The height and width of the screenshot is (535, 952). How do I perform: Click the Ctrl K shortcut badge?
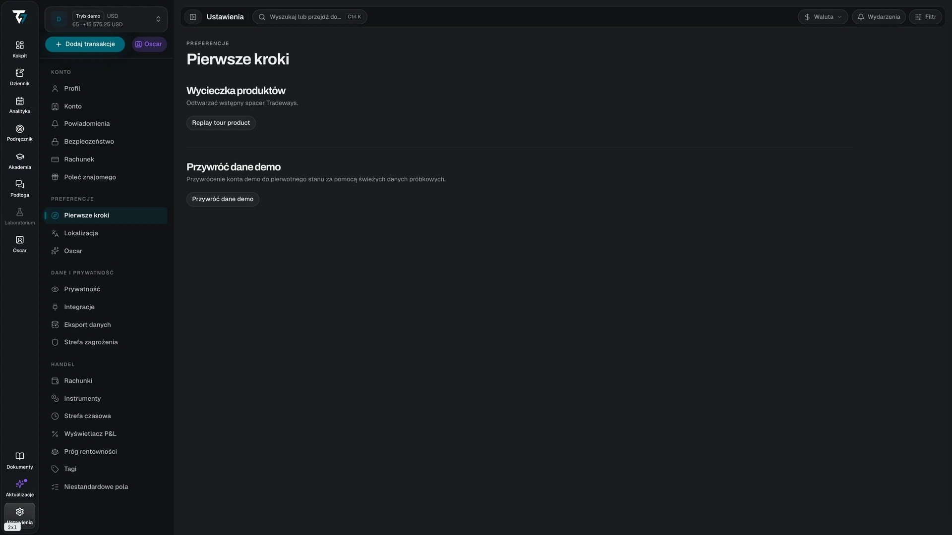tap(355, 17)
